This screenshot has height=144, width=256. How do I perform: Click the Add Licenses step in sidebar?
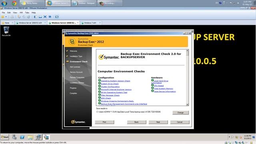tap(75, 67)
